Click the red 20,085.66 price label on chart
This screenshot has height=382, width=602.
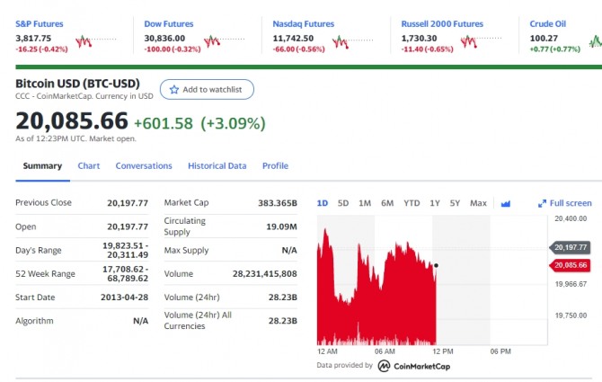pyautogui.click(x=571, y=265)
